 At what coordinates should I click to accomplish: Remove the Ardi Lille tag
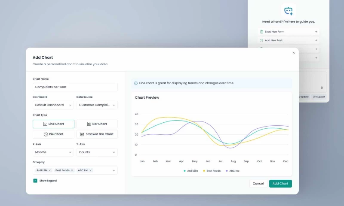coord(50,170)
